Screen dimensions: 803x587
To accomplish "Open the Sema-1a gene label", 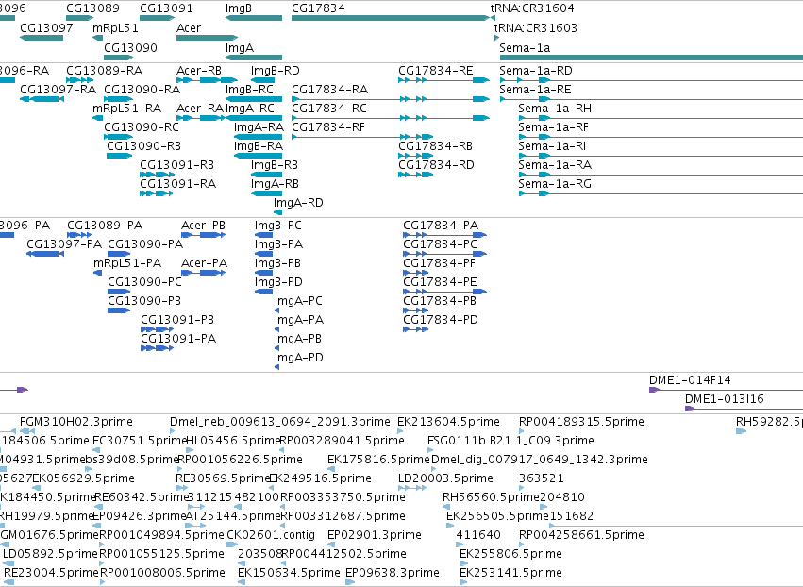I will click(525, 47).
